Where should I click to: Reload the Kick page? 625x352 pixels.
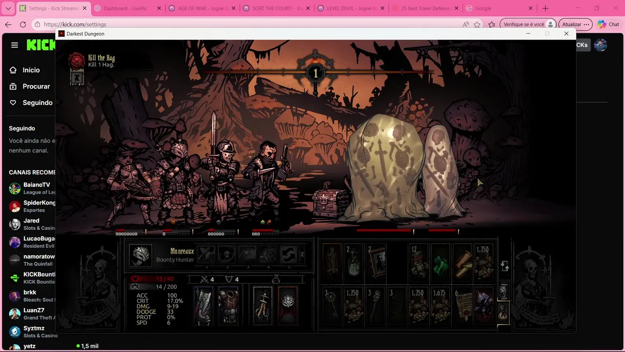23,24
